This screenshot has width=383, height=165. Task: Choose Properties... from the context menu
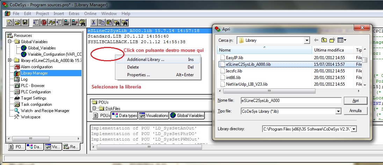158,75
